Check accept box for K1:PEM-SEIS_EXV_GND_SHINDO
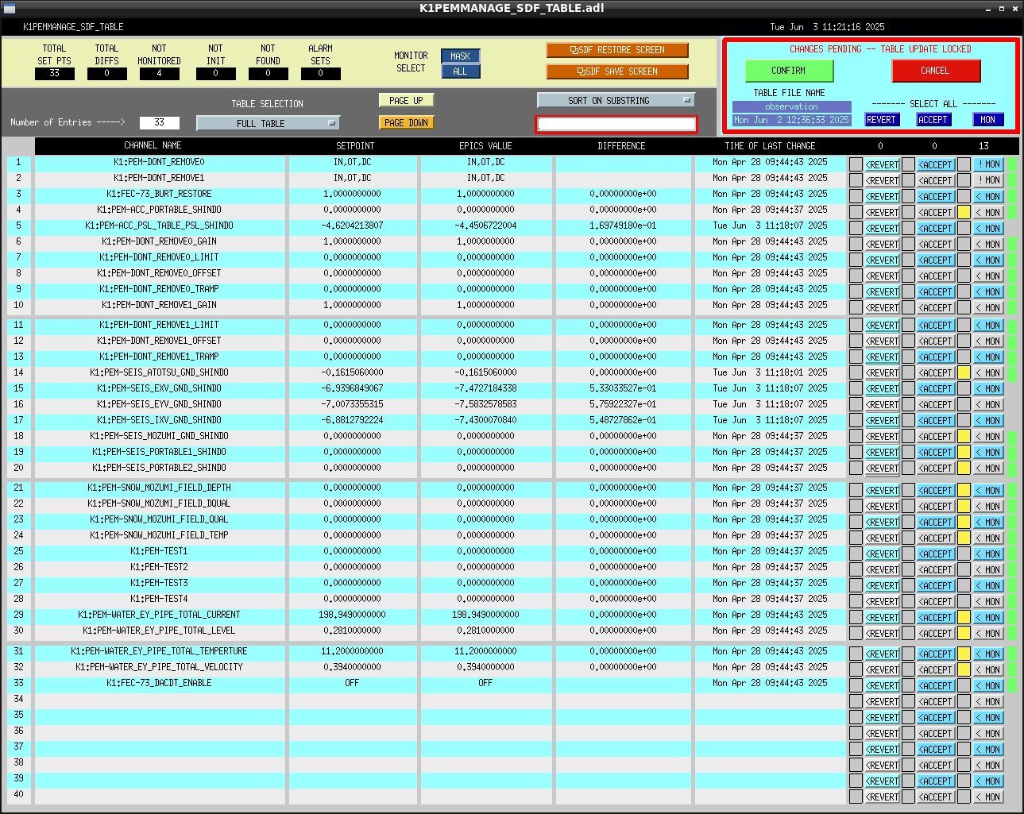 pyautogui.click(x=908, y=388)
